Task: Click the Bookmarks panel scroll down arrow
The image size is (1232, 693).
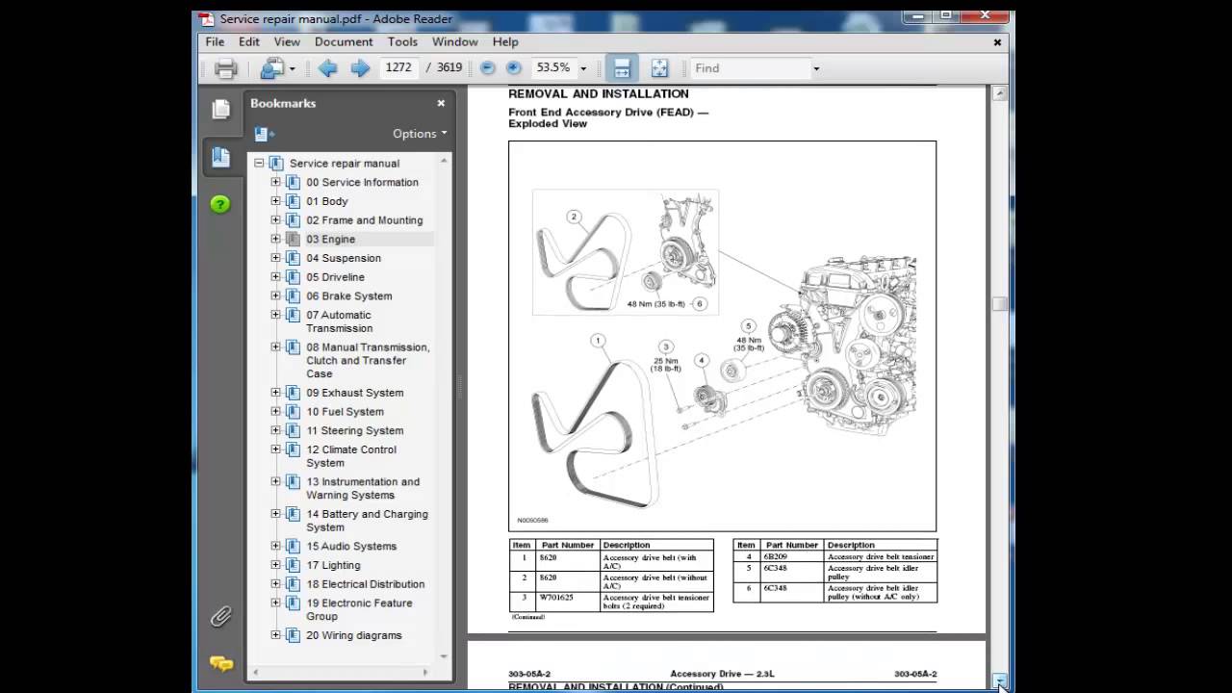Action: tap(444, 656)
